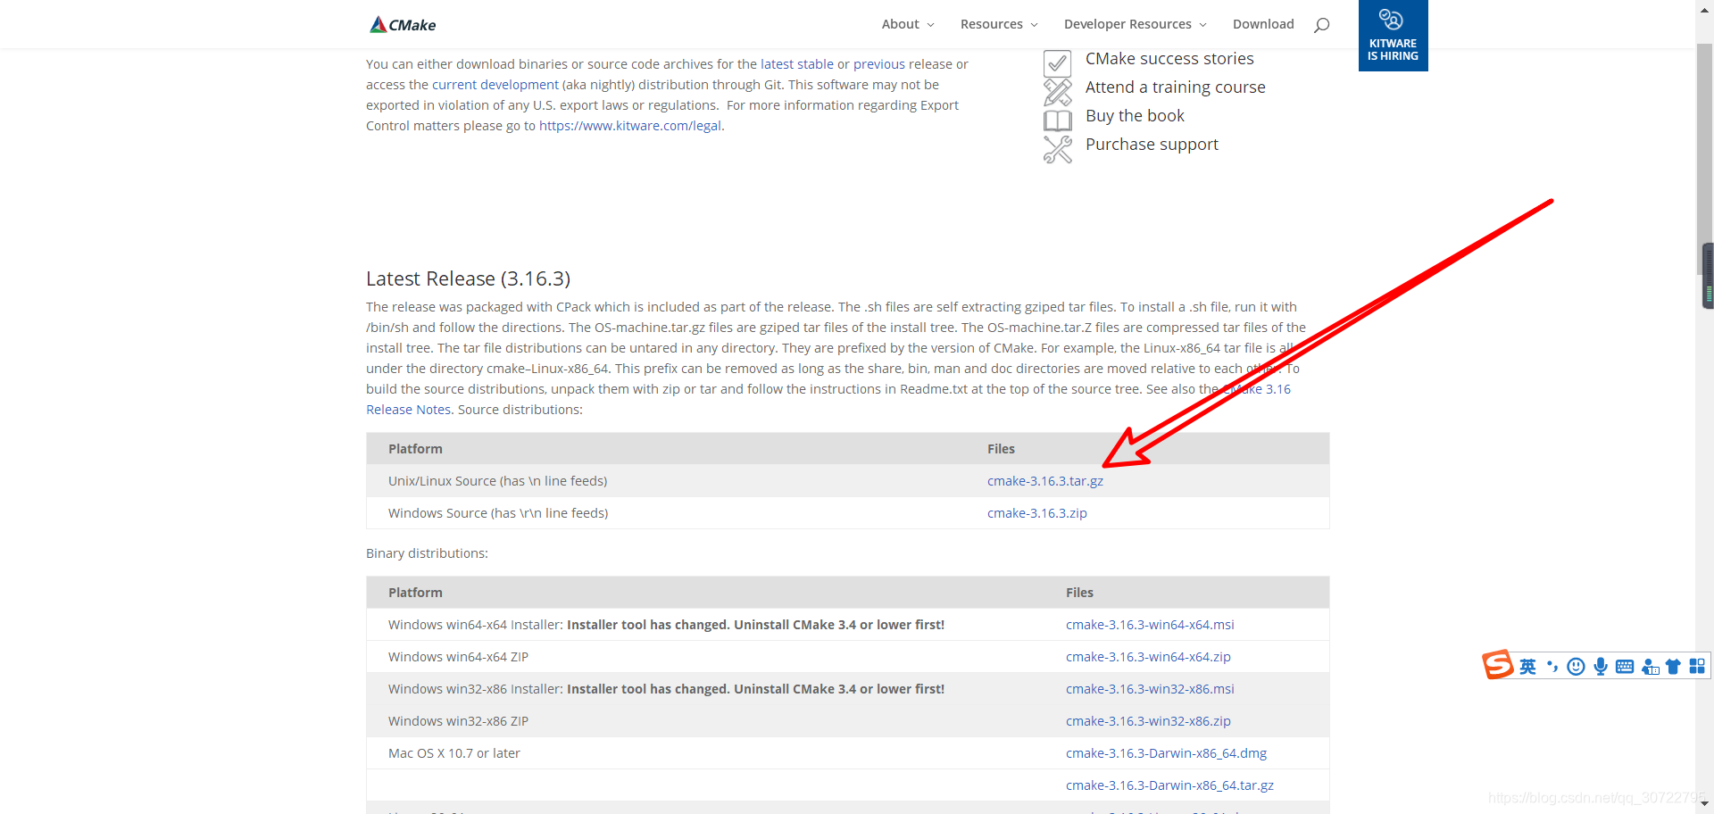Click the Windows win32-x86 ZIP row label
Image resolution: width=1714 pixels, height=814 pixels.
[458, 721]
